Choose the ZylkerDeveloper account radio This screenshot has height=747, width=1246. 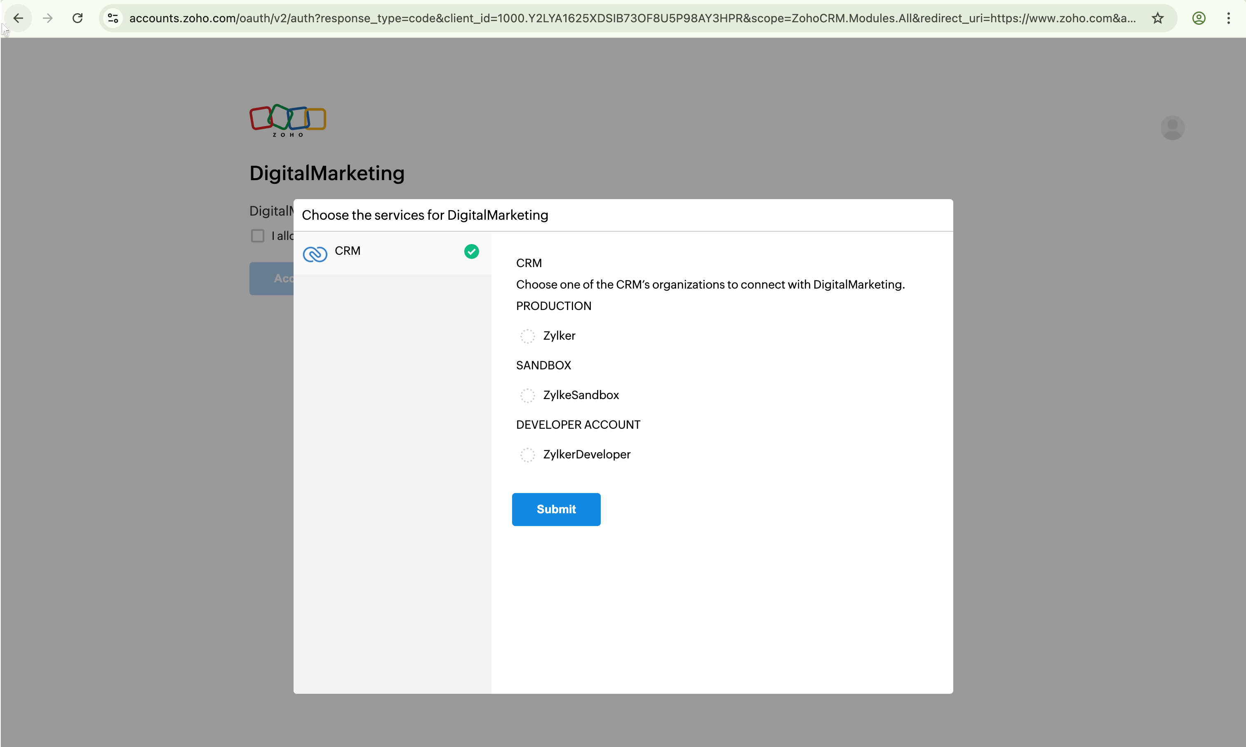(527, 455)
